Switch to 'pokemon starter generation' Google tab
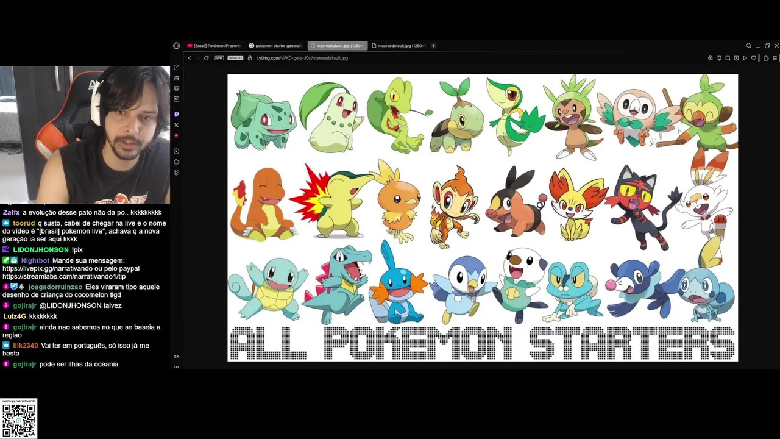780x439 pixels. point(276,46)
